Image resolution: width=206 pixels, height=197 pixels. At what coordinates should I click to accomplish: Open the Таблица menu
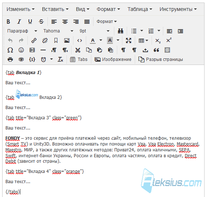(x=140, y=9)
